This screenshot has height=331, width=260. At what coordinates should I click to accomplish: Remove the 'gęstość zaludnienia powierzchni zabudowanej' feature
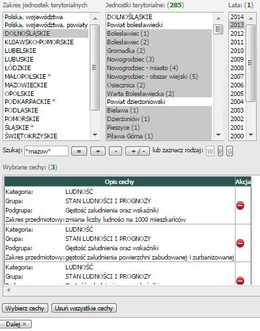240,243
